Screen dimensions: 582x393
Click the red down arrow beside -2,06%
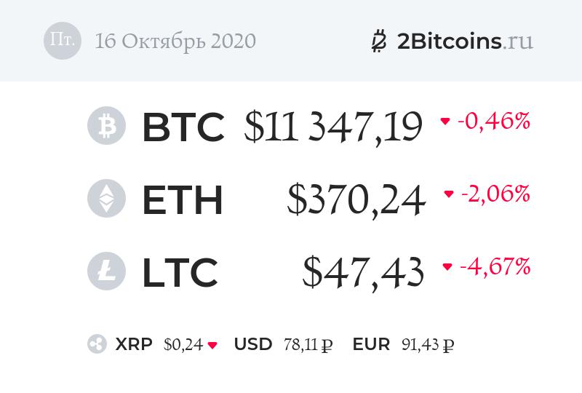(x=448, y=195)
